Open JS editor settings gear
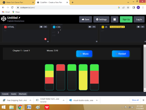 tap(138, 27)
